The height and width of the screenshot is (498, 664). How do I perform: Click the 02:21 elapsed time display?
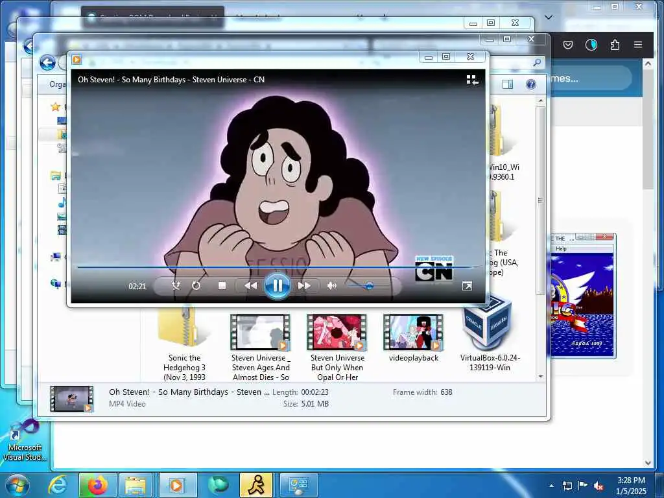(137, 286)
